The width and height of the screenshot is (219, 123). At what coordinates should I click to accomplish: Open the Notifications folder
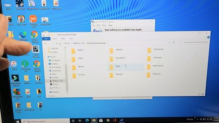pos(155,66)
